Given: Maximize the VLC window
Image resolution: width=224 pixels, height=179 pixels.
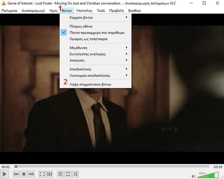Looking at the screenshot, I should 204,3.
